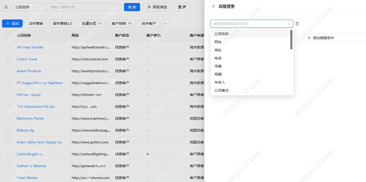Expand the 批量处理 dropdown

coord(92,23)
